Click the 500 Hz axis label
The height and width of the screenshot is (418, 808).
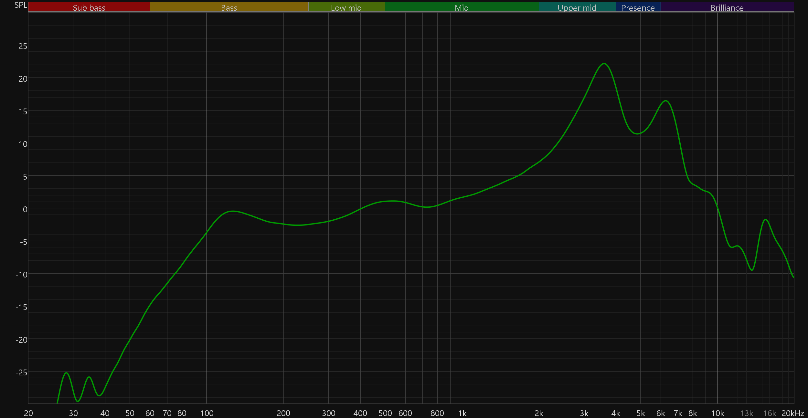click(385, 413)
